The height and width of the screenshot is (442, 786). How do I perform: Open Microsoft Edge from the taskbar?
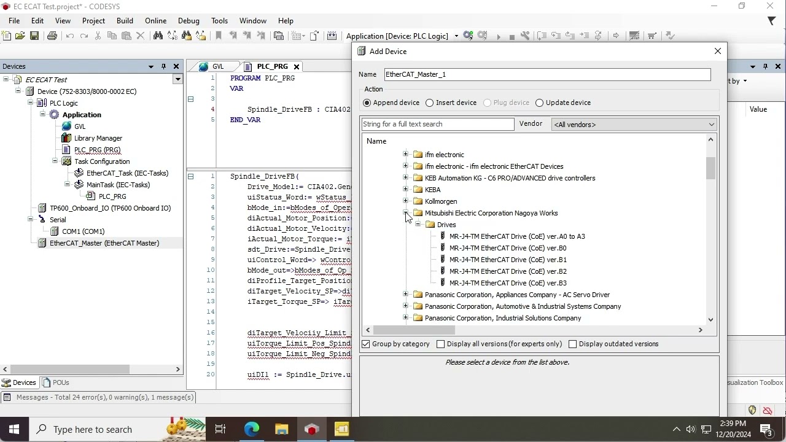[x=252, y=429]
